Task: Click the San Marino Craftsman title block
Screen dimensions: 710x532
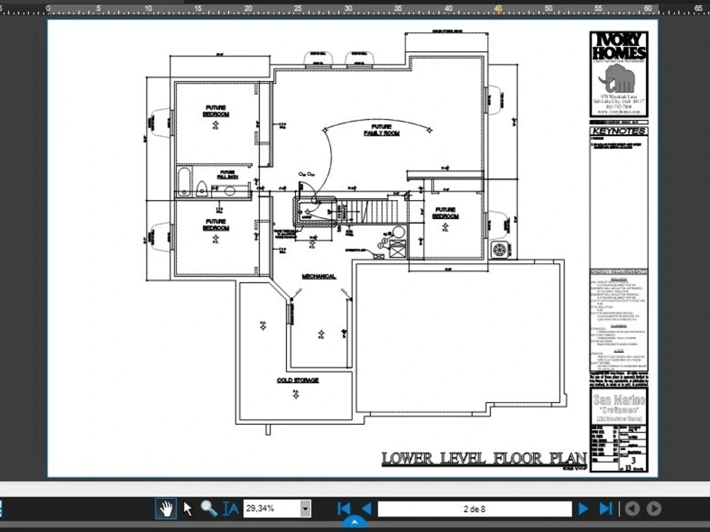Action: tap(618, 404)
